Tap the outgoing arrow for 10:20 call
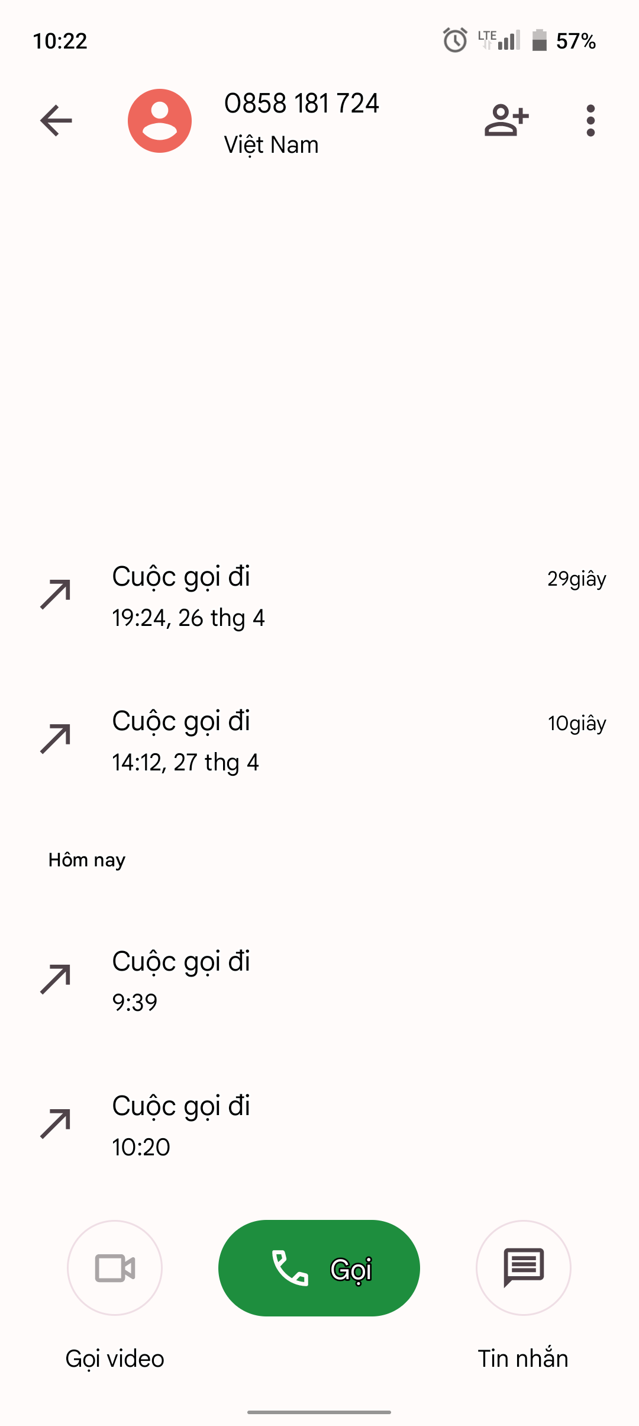The image size is (639, 1426). [x=56, y=1124]
